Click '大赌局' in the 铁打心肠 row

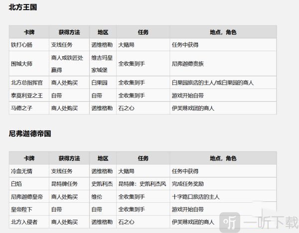pos(126,45)
